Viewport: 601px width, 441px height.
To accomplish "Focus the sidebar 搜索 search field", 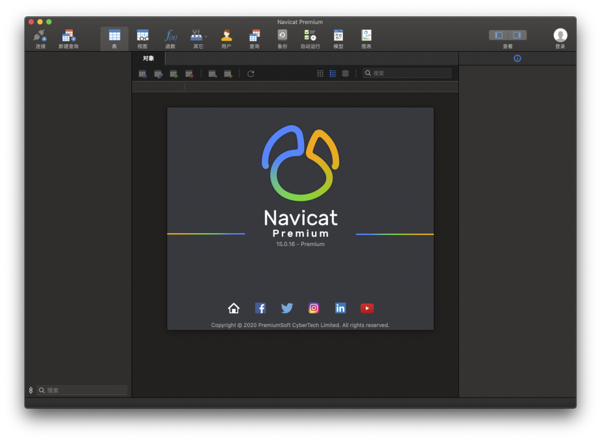I will click(x=82, y=390).
